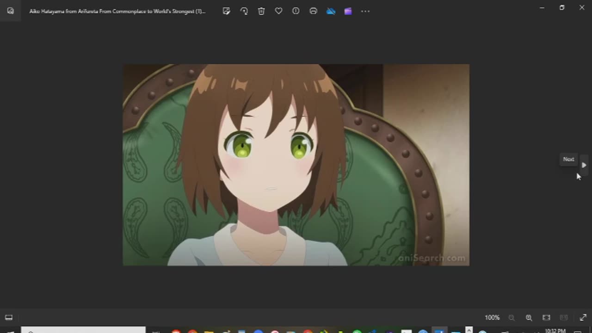Rotate the picture with the rotate icon
The width and height of the screenshot is (592, 333).
[x=244, y=11]
